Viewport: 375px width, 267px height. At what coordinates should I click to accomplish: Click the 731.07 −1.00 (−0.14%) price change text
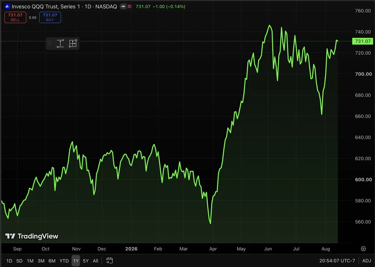point(160,6)
